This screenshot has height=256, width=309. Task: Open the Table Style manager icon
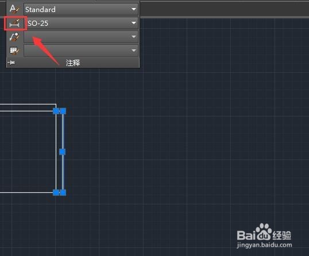click(14, 51)
